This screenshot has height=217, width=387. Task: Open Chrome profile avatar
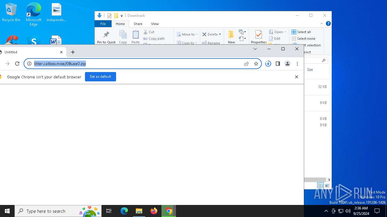coord(288,64)
